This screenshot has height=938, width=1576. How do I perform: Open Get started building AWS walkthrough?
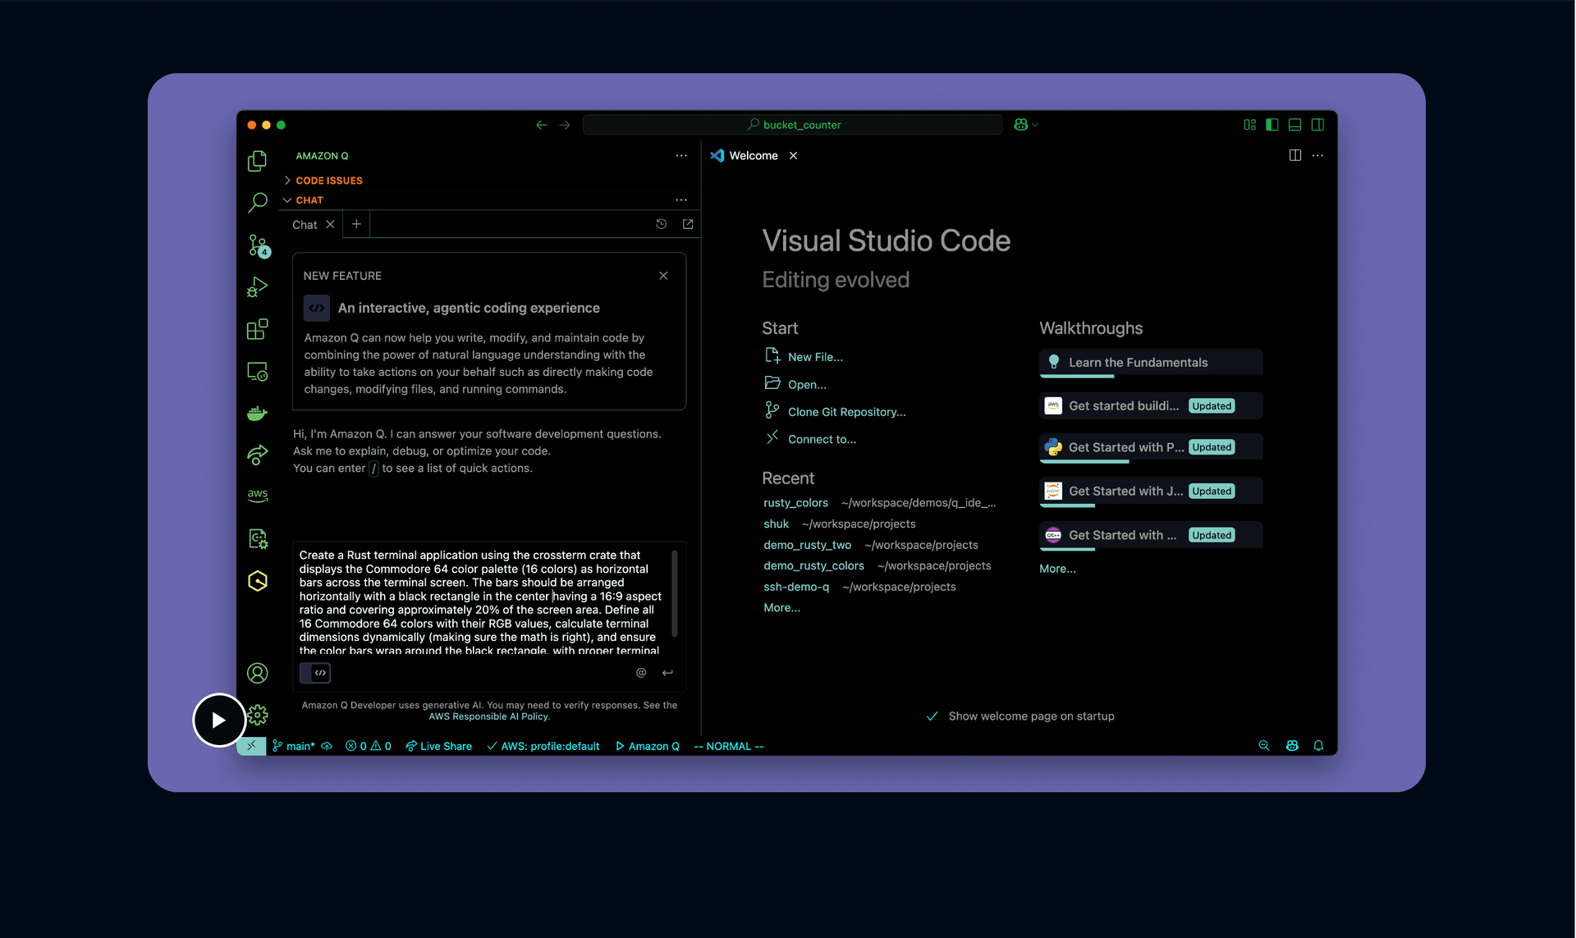(1151, 406)
